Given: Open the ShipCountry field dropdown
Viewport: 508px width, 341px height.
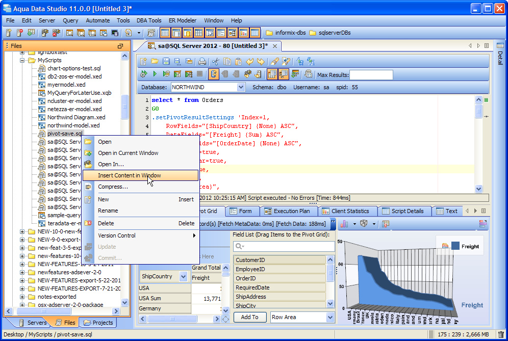Looking at the screenshot, I should [184, 277].
